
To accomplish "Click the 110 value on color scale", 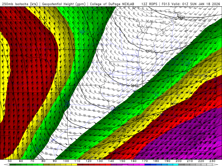I will coord(77,161).
